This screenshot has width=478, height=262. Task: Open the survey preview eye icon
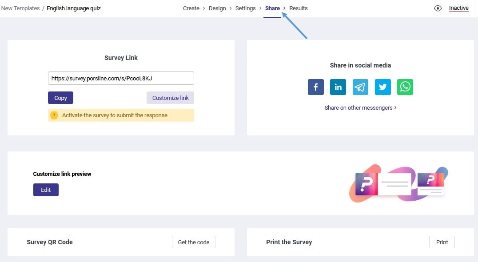point(438,8)
